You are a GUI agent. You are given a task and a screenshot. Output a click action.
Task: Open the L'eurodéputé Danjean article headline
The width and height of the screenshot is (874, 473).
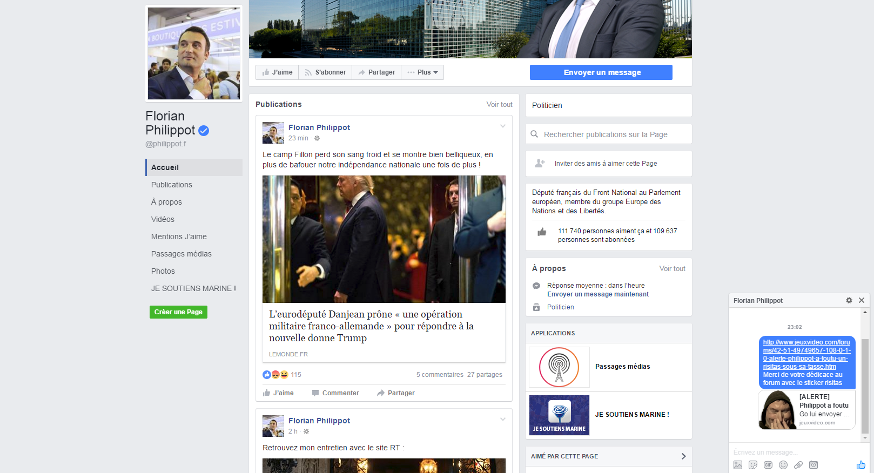tap(372, 326)
